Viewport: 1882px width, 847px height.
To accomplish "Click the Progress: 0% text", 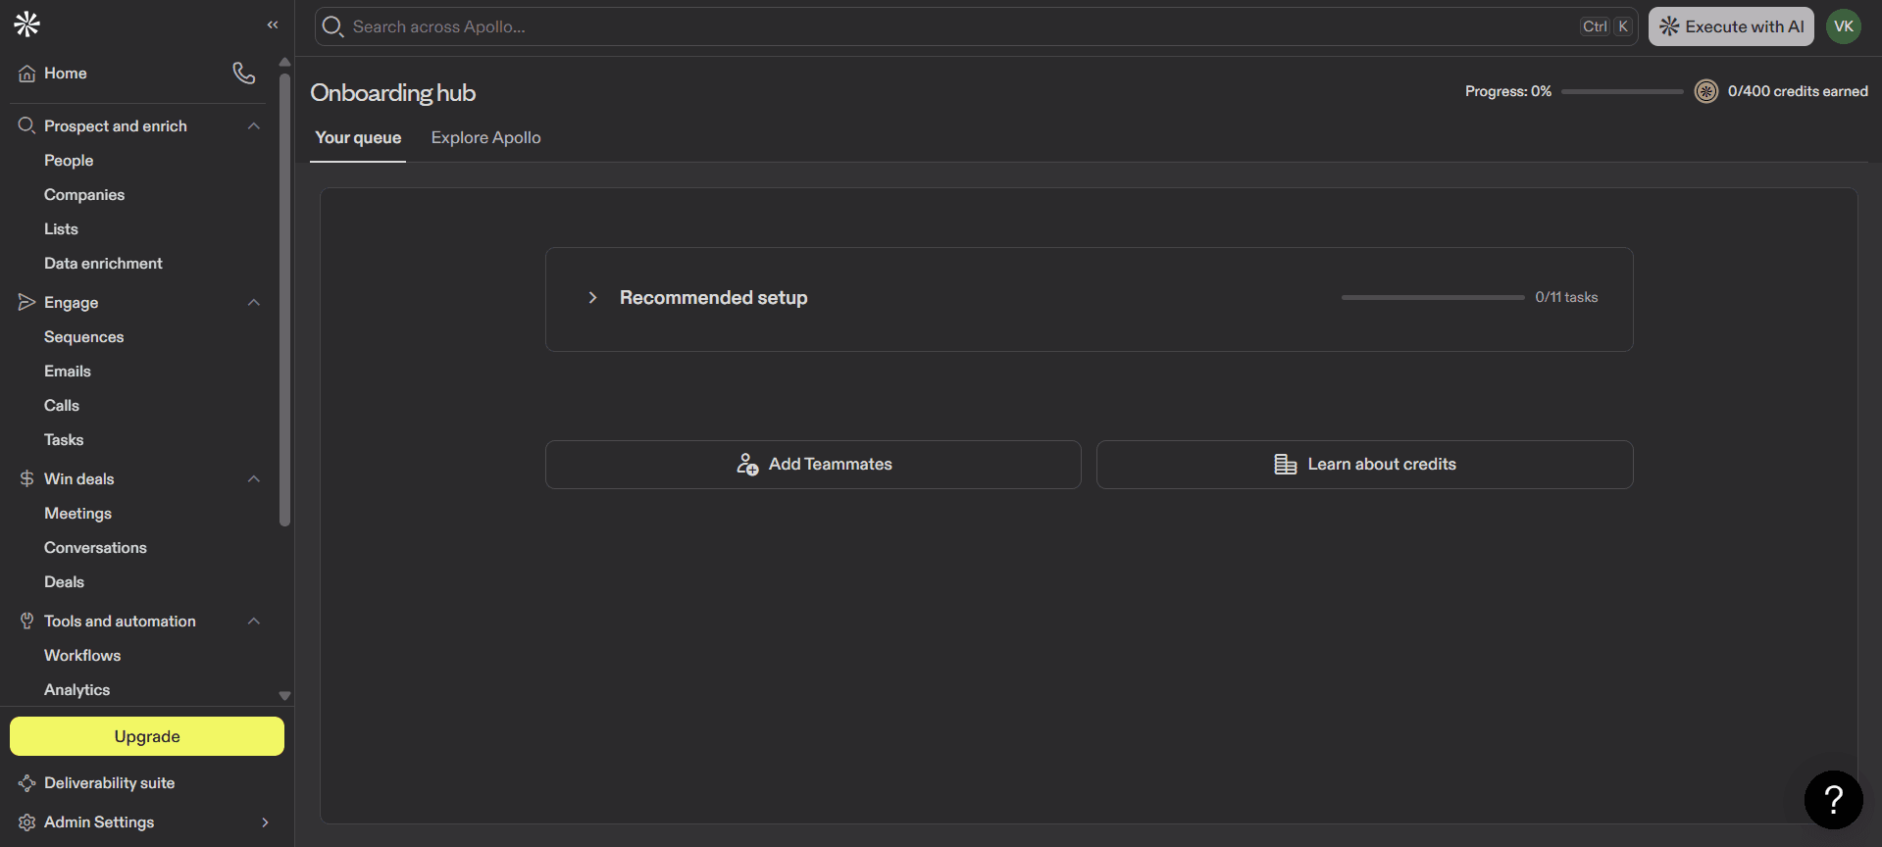I will click(x=1508, y=91).
